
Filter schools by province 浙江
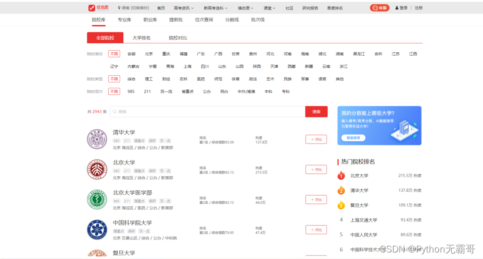[x=344, y=66]
